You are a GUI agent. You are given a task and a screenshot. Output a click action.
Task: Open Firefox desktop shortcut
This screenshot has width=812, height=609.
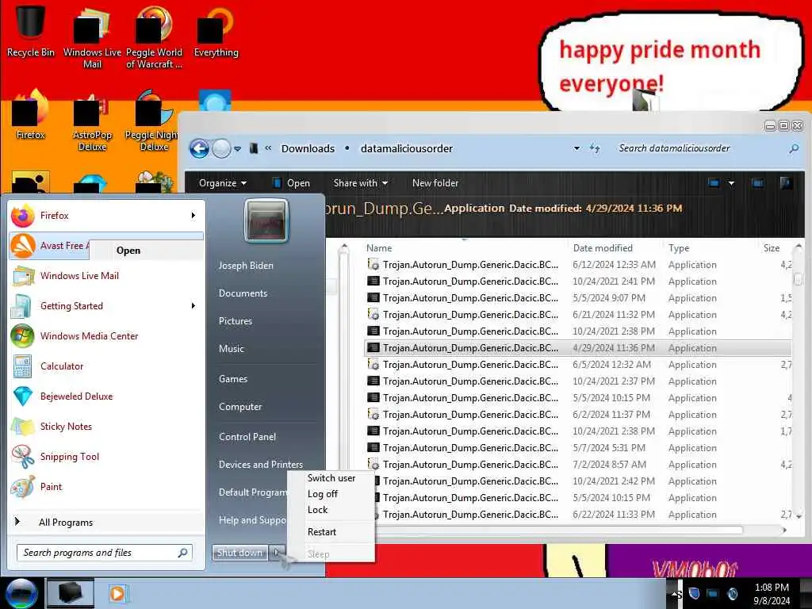coord(30,115)
